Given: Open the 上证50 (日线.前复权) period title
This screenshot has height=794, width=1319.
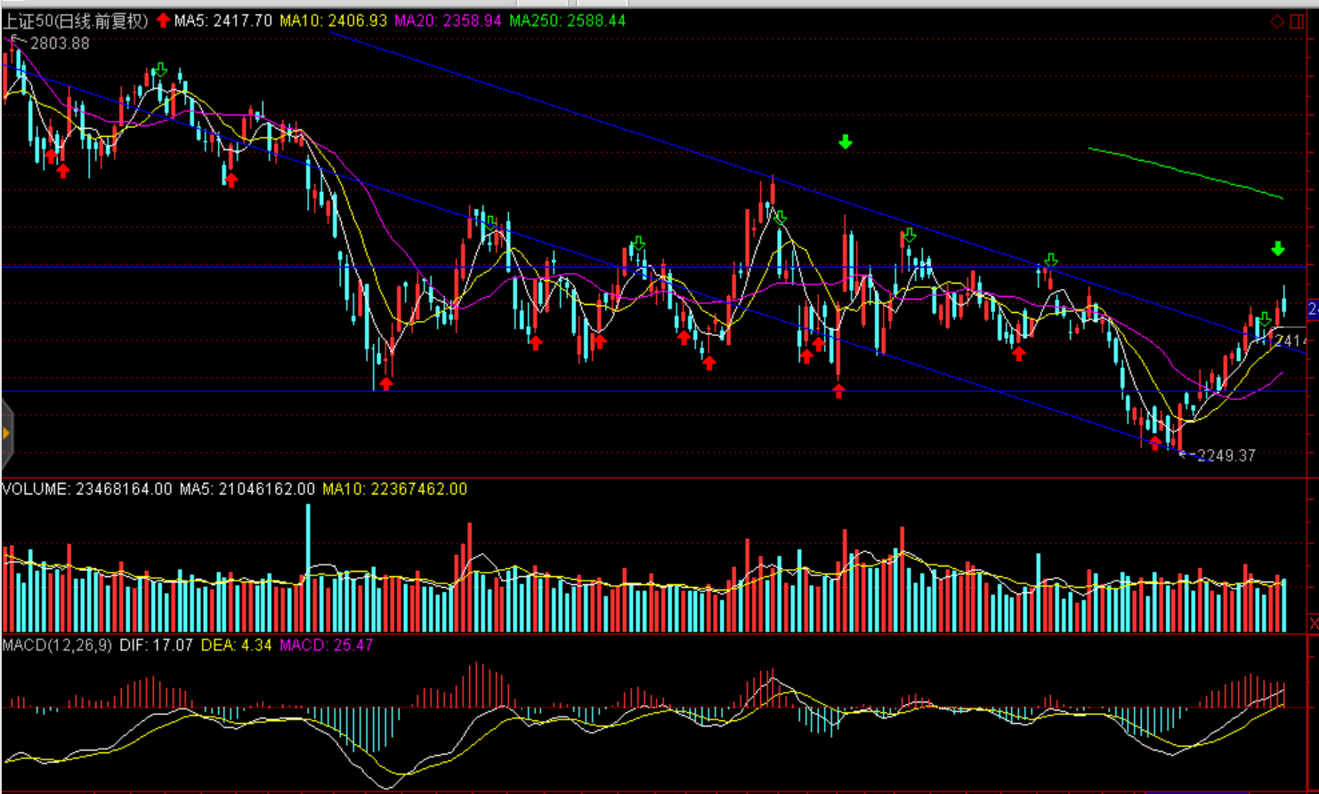Looking at the screenshot, I should point(75,20).
